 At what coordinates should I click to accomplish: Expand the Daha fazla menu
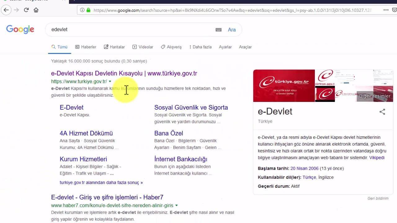(x=200, y=47)
